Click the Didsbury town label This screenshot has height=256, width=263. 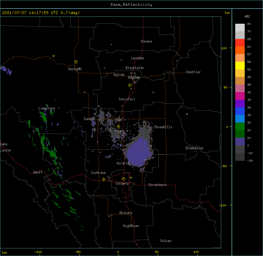coord(117,131)
